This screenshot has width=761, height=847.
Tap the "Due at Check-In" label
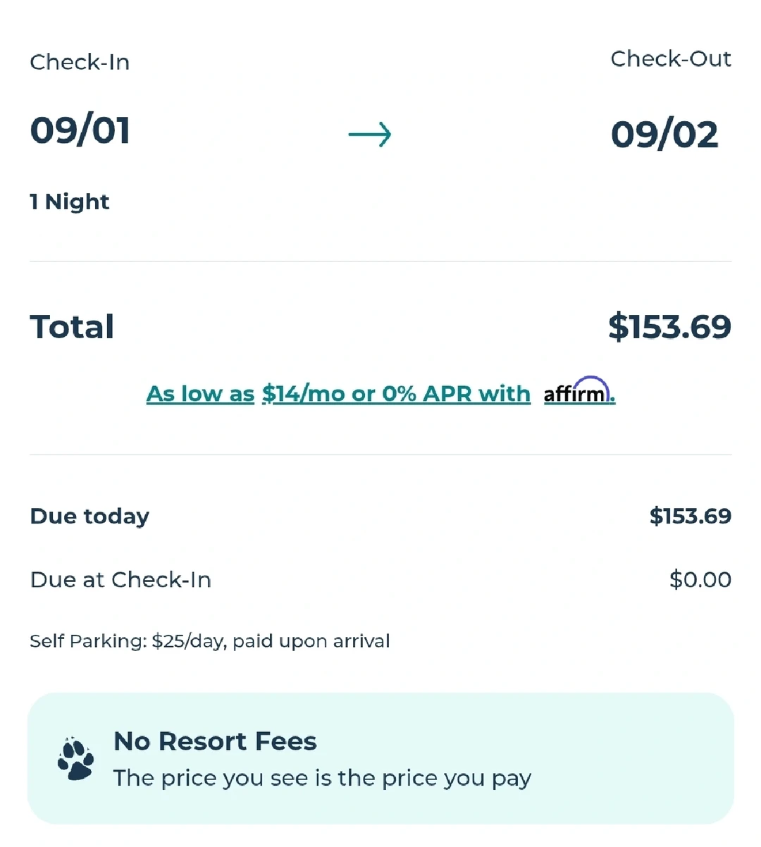point(120,579)
